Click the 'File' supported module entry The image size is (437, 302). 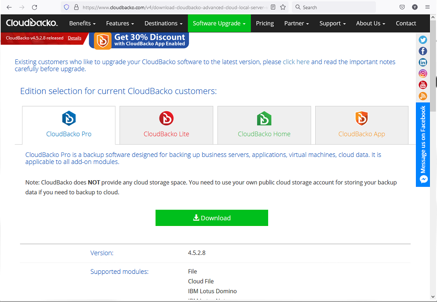tap(192, 271)
